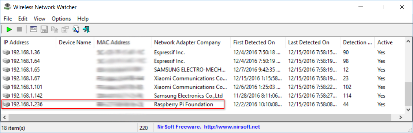Click the exit door toolbar icon
Image resolution: width=413 pixels, height=133 pixels.
(x=86, y=30)
